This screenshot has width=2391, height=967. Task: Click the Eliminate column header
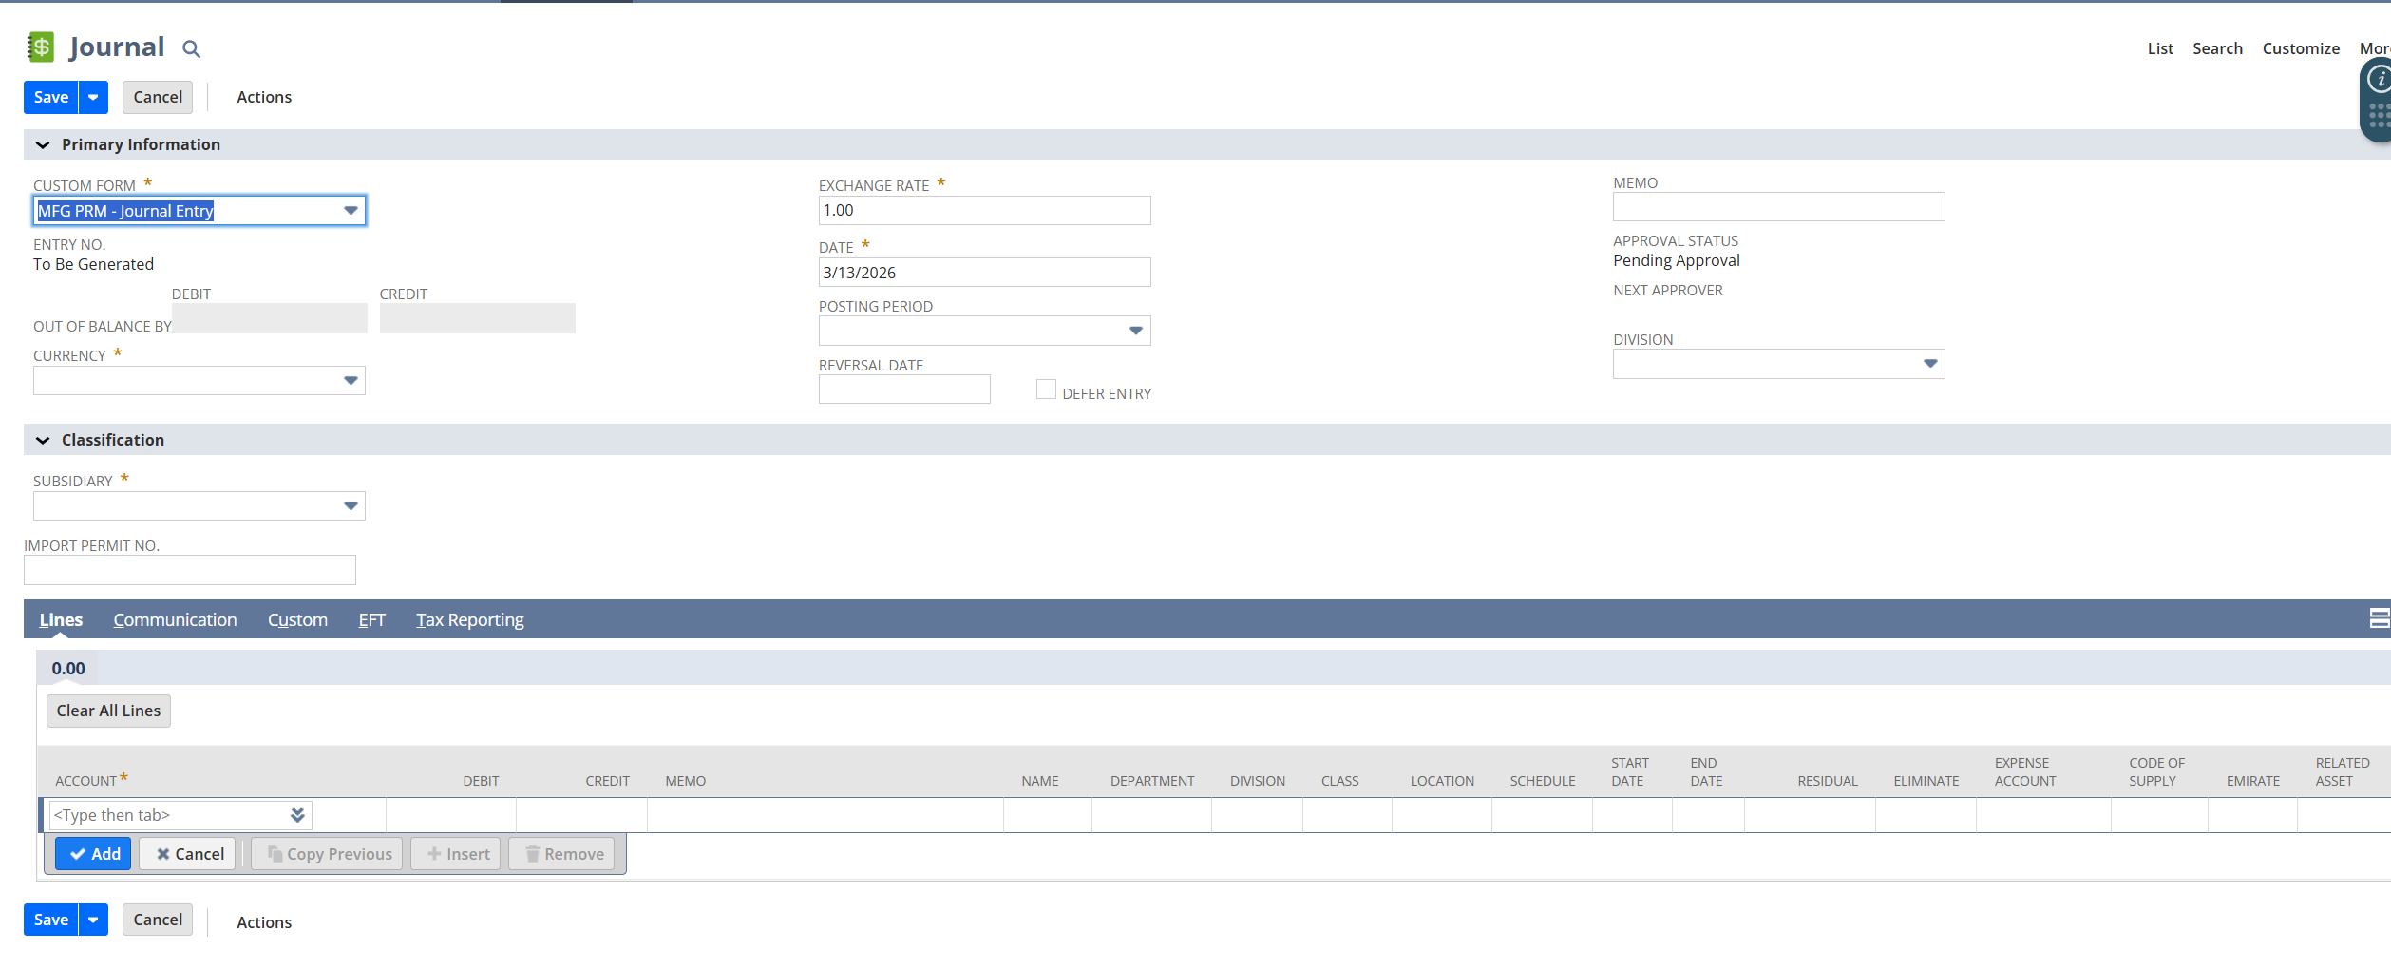tap(1926, 781)
